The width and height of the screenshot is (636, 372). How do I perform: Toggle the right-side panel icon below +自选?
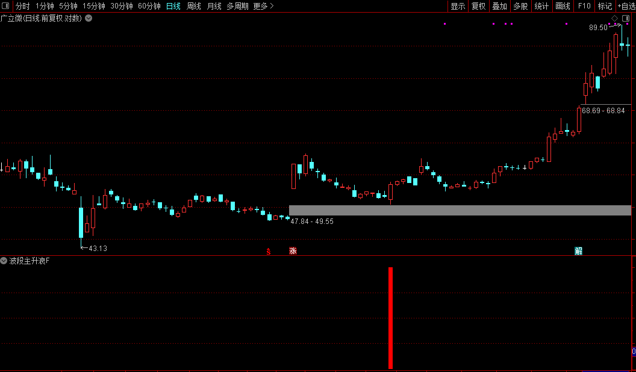coord(625,18)
